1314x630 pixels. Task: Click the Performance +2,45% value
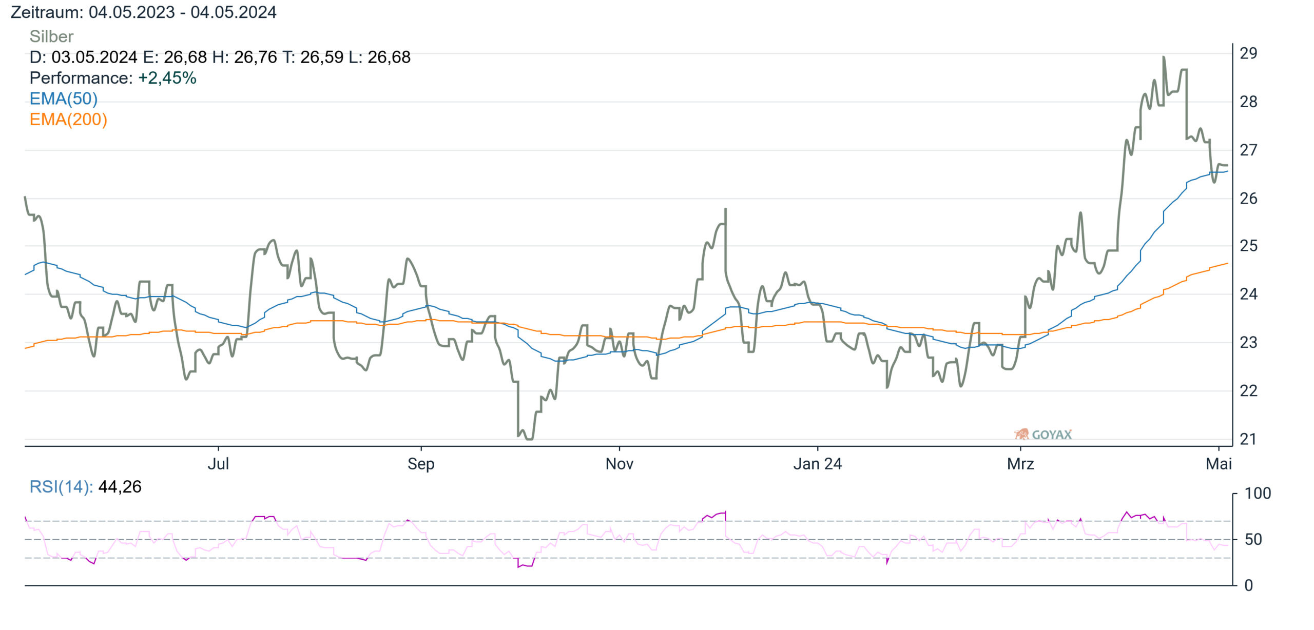click(167, 78)
